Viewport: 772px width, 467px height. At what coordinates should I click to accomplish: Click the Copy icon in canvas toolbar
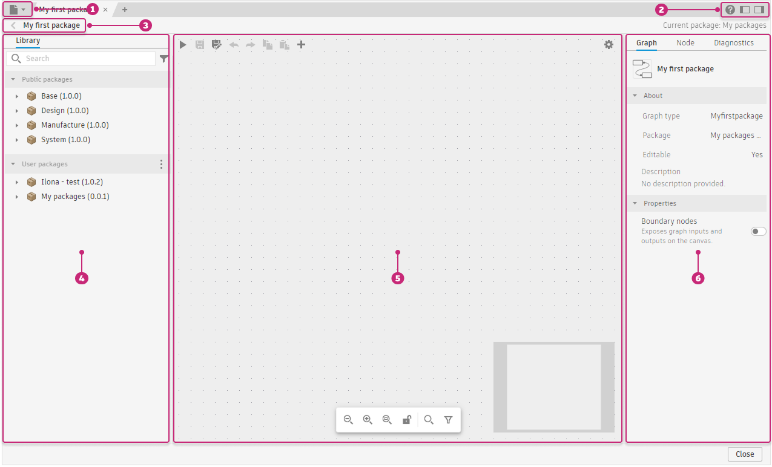click(267, 45)
